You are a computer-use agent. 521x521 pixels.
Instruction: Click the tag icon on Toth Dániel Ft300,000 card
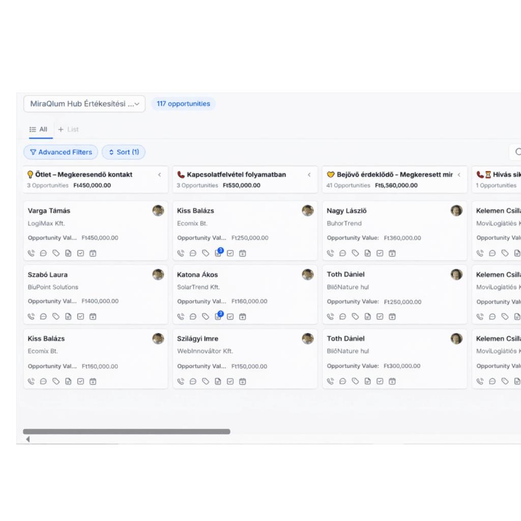click(355, 381)
